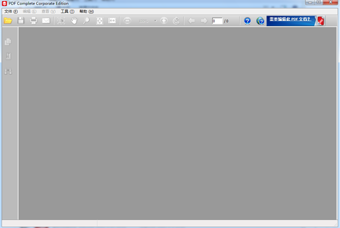
Task: Click the save floppy disk icon
Action: click(21, 20)
